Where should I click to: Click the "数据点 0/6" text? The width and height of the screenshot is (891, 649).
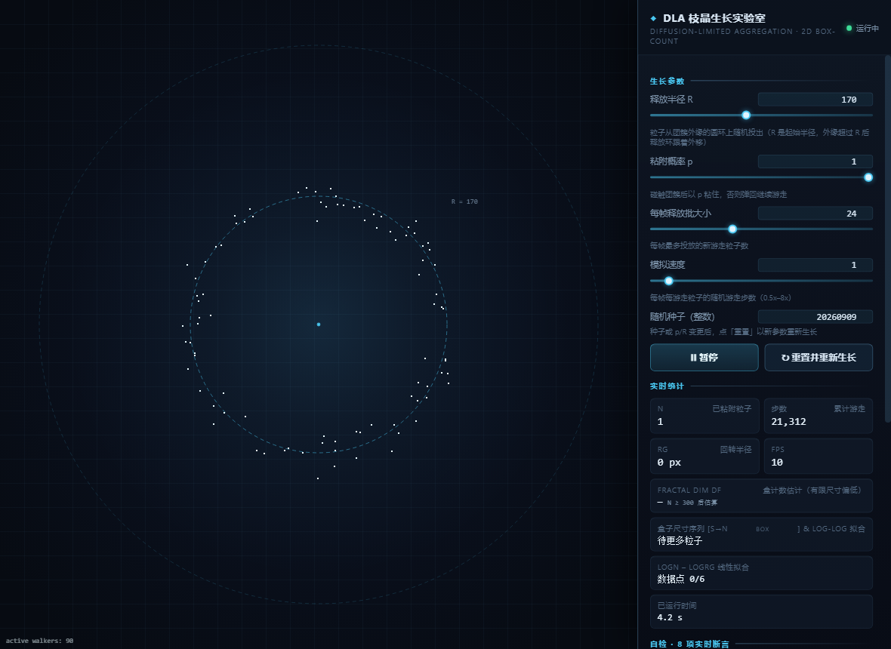pos(681,579)
